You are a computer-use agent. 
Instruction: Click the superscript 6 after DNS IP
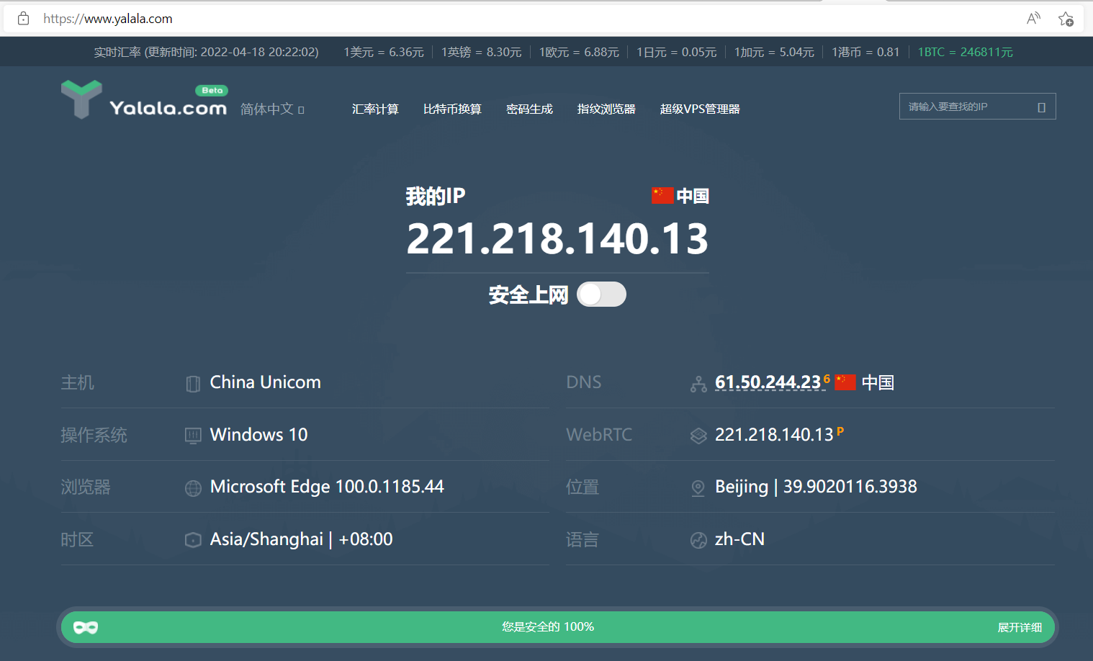(x=827, y=379)
